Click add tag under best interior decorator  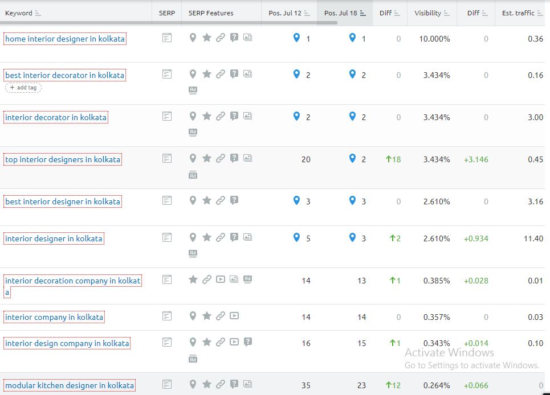[23, 88]
